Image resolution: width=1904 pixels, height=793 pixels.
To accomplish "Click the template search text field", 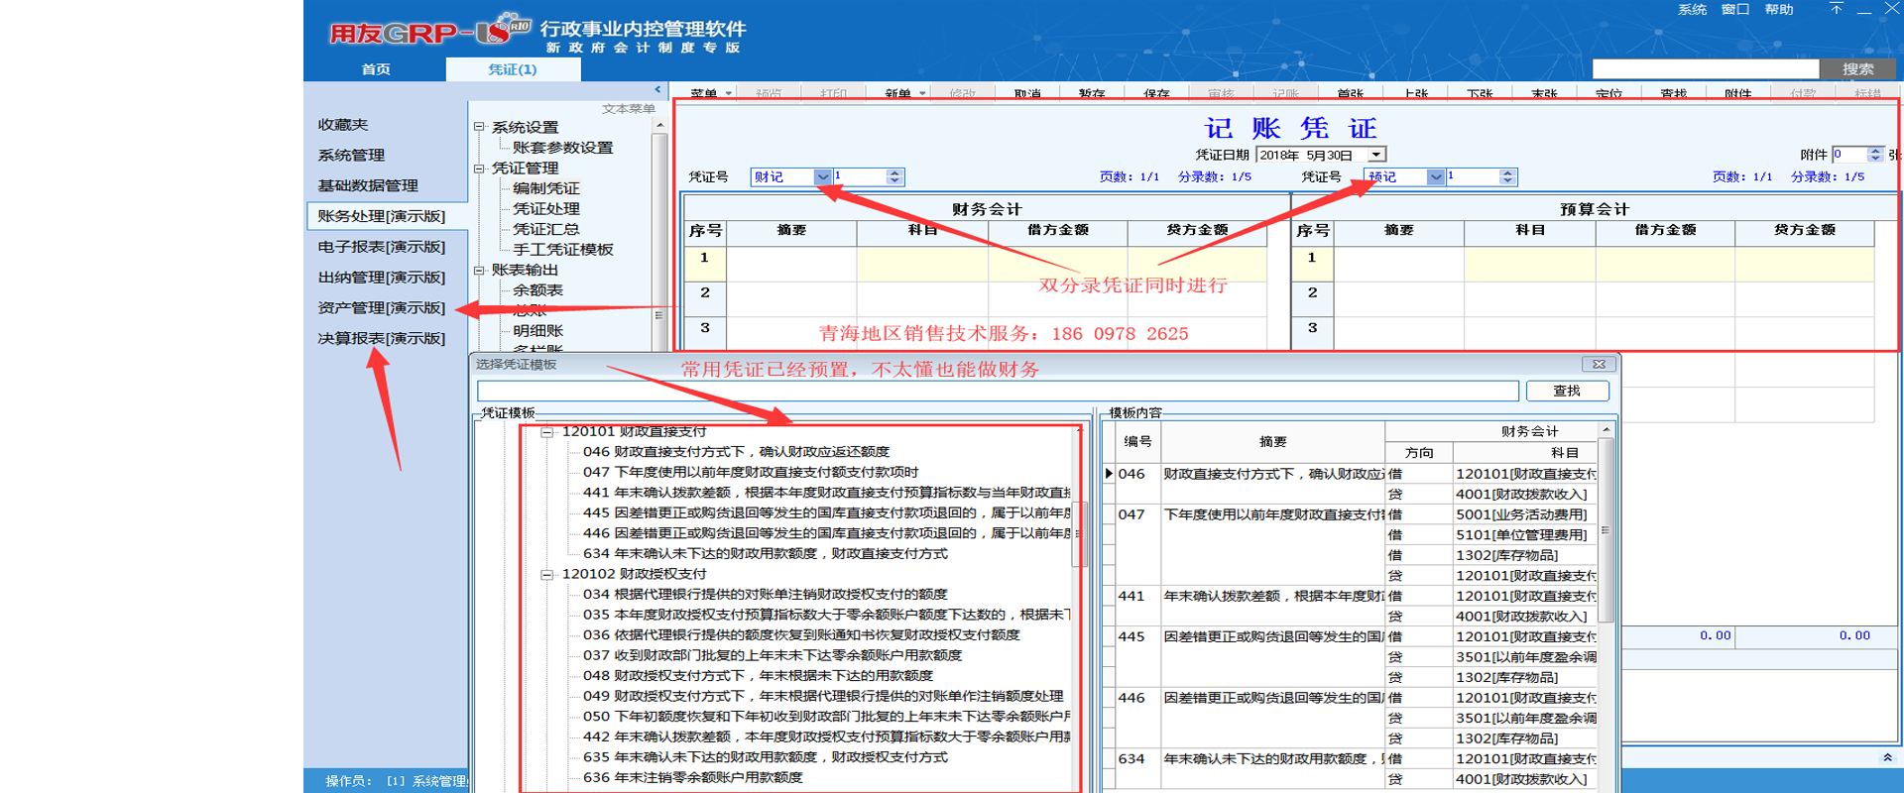I will click(997, 392).
